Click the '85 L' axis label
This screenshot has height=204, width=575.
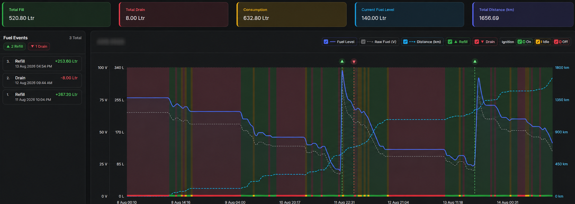point(120,164)
